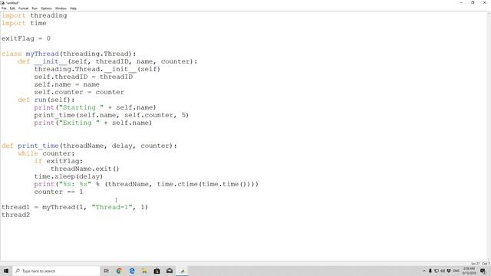This screenshot has width=491, height=276.
Task: Click the 'def run(self):' line
Action: [x=46, y=100]
